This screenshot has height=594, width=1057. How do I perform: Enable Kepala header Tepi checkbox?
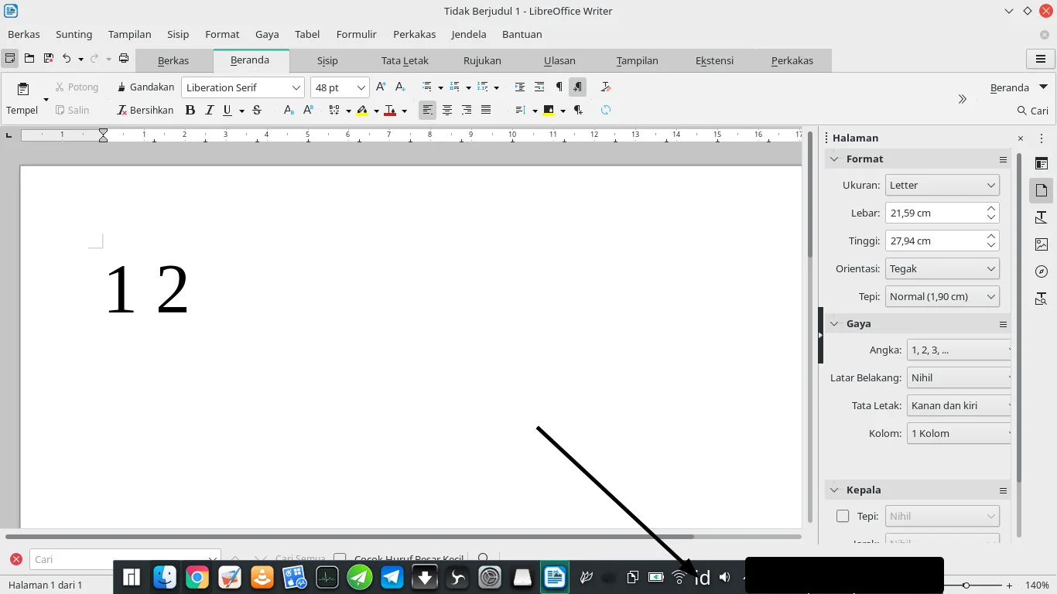pyautogui.click(x=843, y=516)
